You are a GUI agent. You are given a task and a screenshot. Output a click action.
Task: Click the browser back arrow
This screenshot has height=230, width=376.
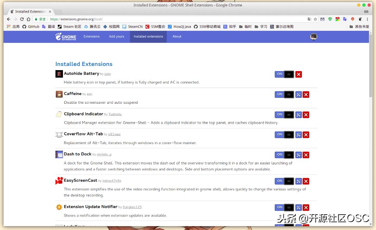click(x=9, y=19)
